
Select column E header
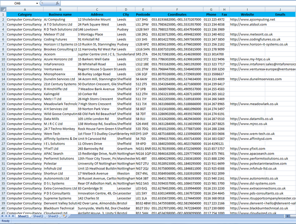click(143, 9)
